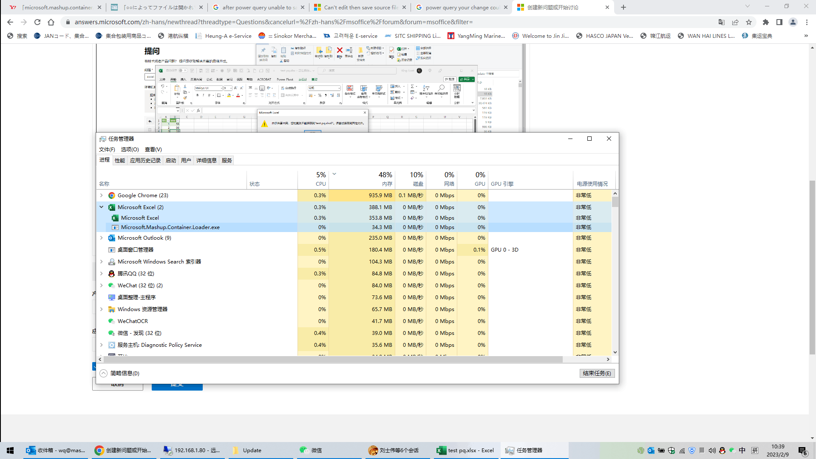Viewport: 816px width, 459px height.
Task: Click the 结束任务(E) button
Action: click(x=597, y=373)
